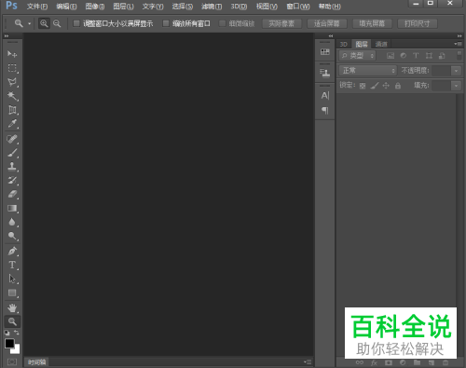Open the timeline panel flyout menu
The image size is (466, 368).
pyautogui.click(x=308, y=362)
